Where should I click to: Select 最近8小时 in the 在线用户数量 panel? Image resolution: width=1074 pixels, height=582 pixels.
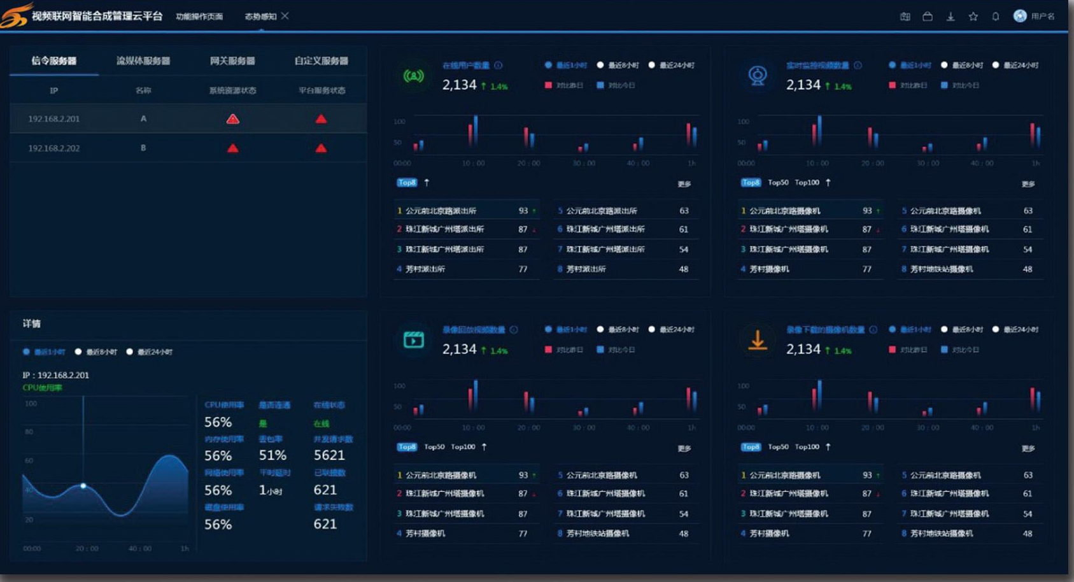(600, 65)
